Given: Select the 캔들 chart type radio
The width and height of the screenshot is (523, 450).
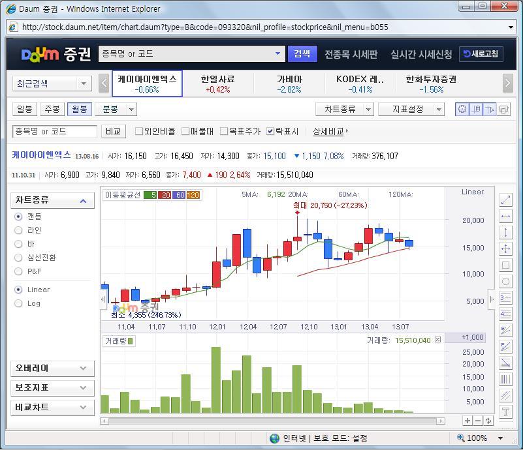Looking at the screenshot, I should pos(19,217).
